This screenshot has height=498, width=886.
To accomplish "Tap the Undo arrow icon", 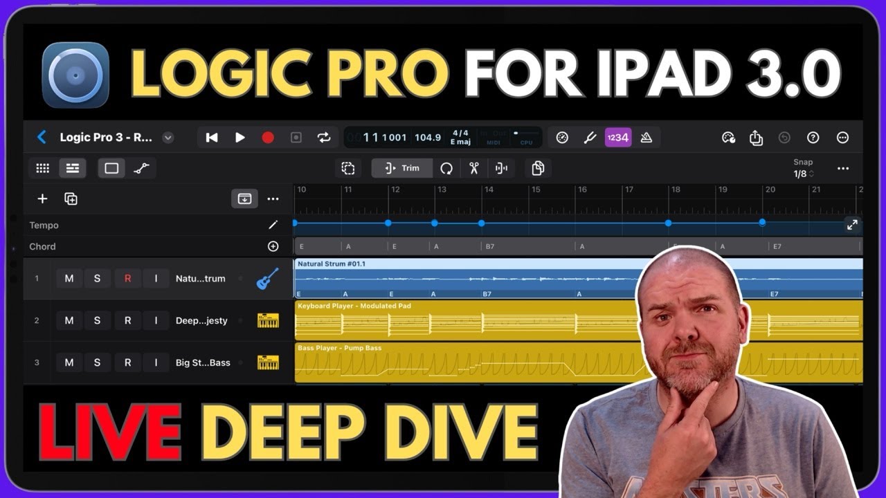I will [x=784, y=138].
